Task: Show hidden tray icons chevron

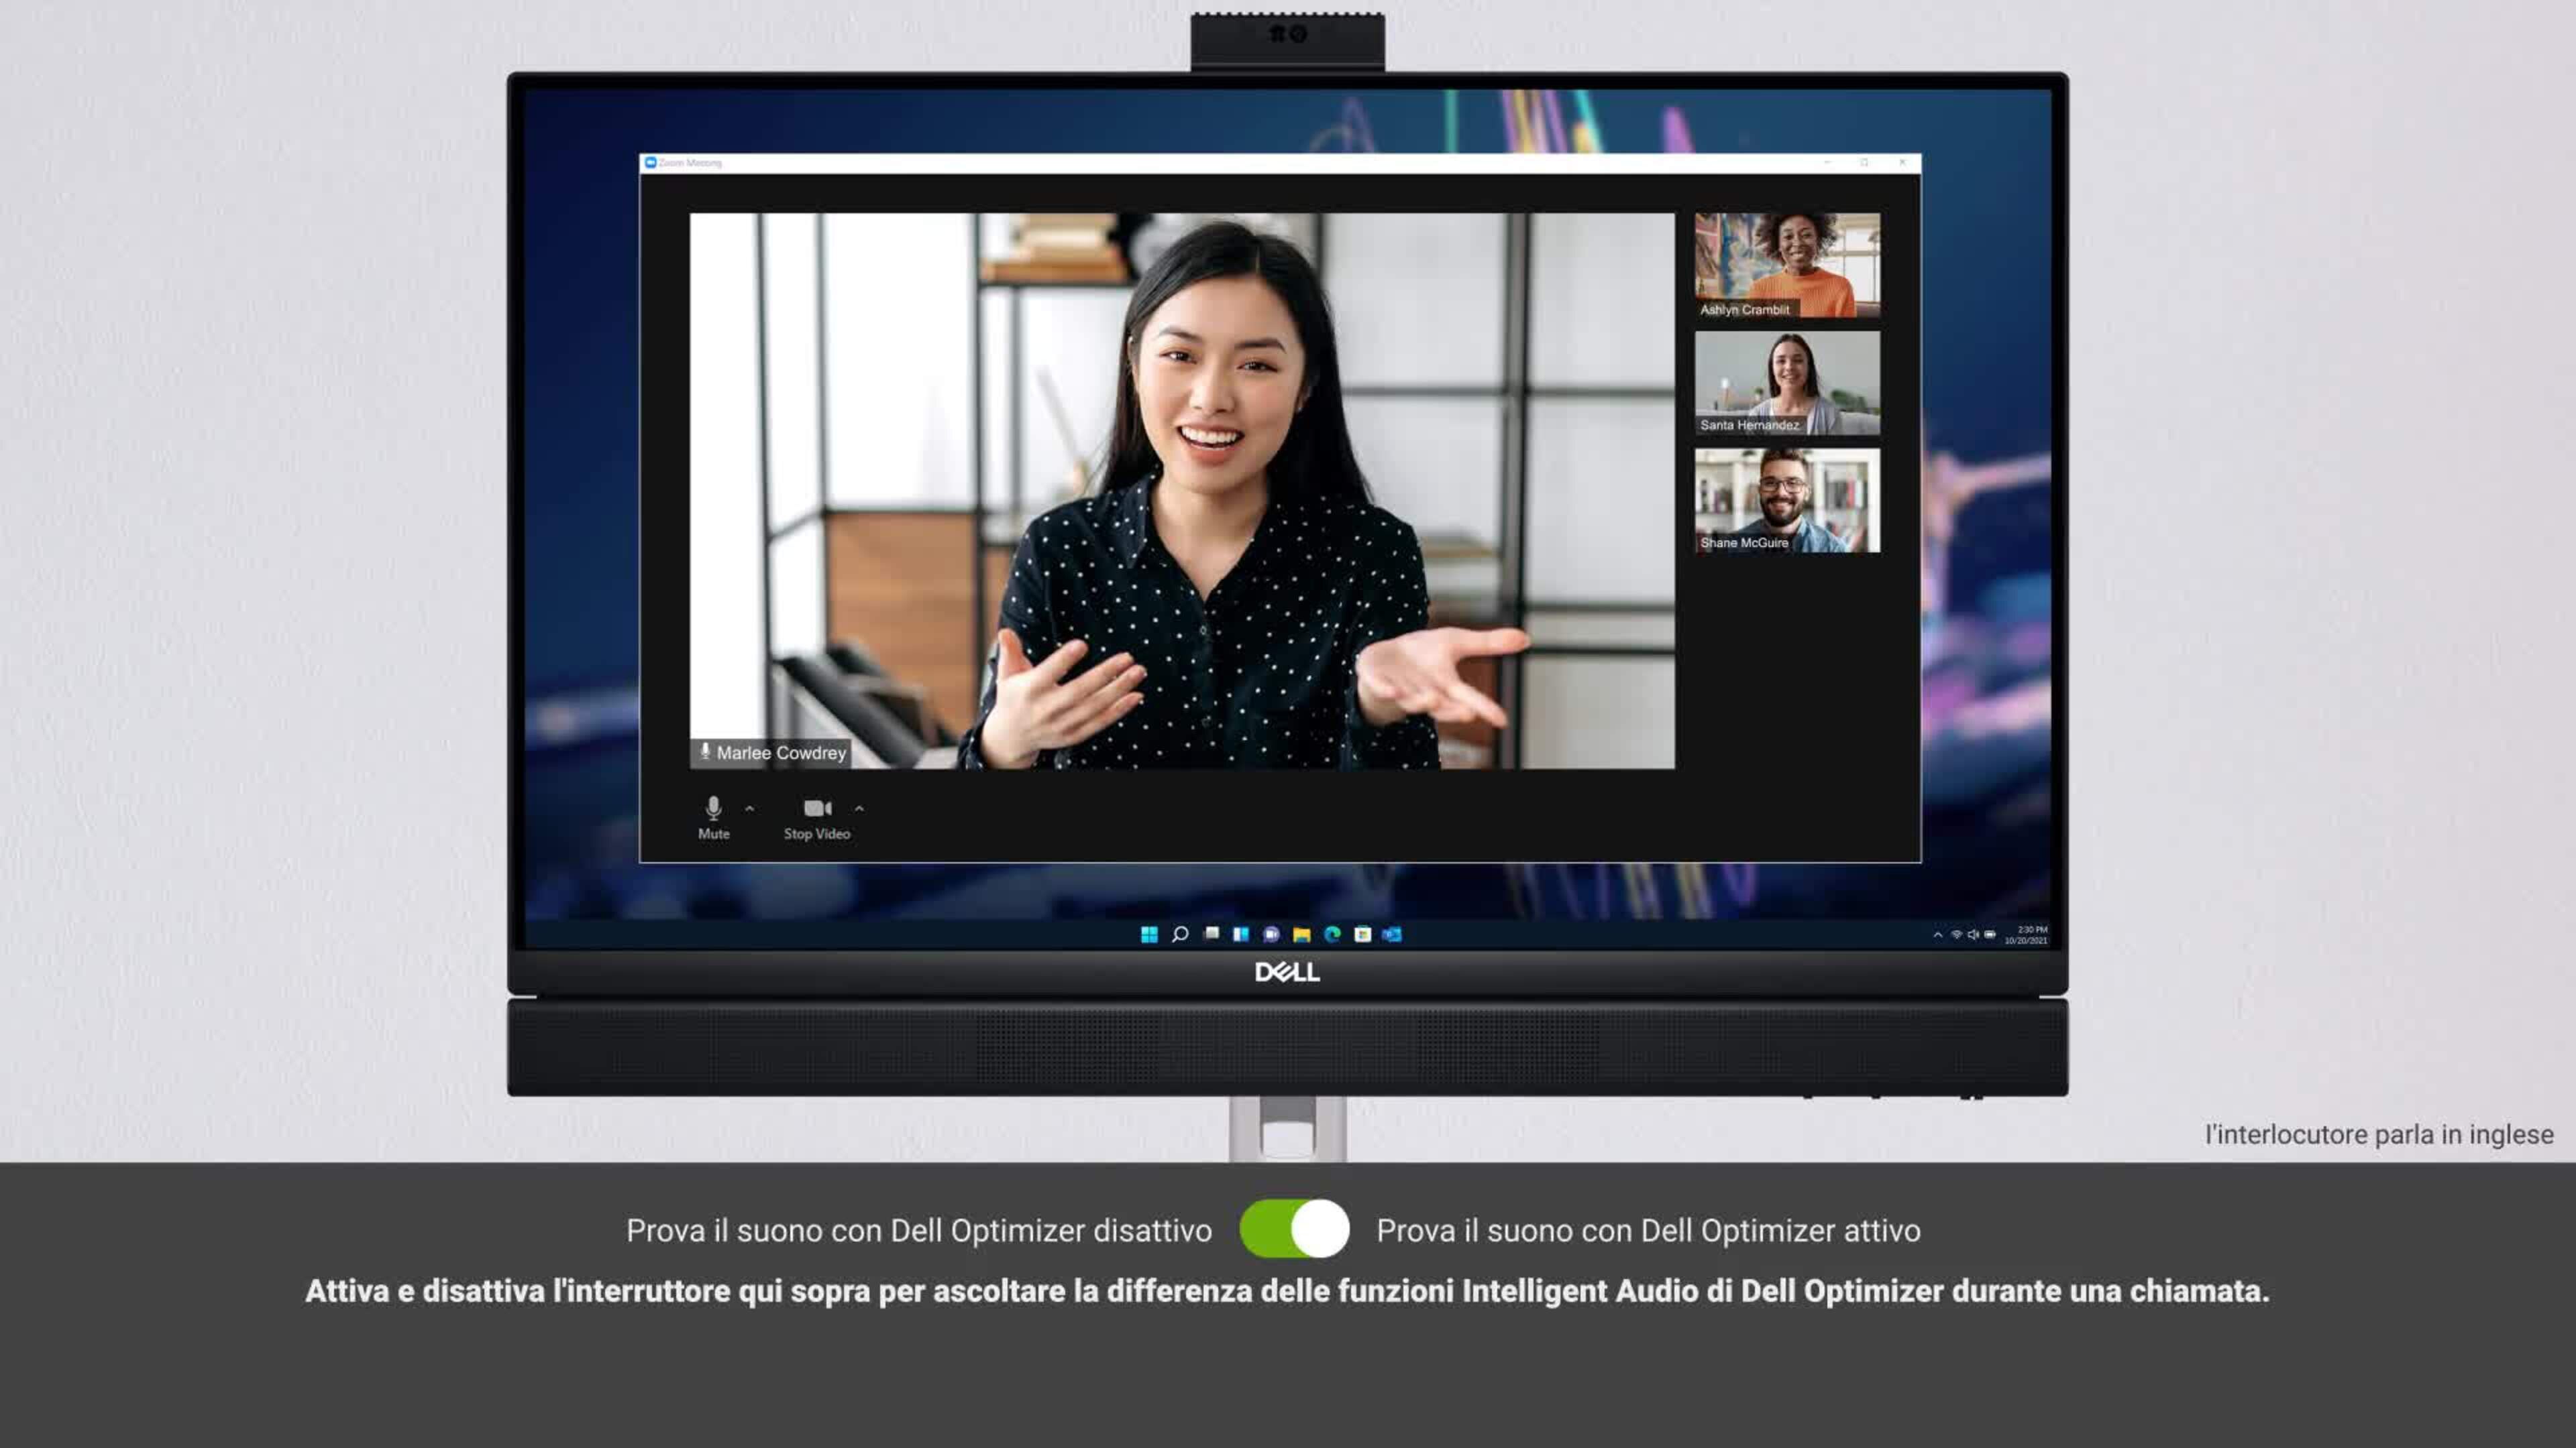Action: click(x=1938, y=935)
